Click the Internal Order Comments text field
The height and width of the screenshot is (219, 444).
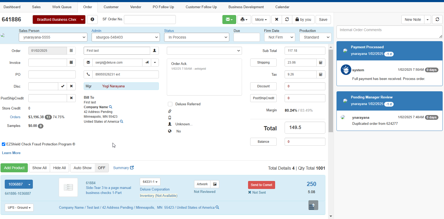coord(389,32)
